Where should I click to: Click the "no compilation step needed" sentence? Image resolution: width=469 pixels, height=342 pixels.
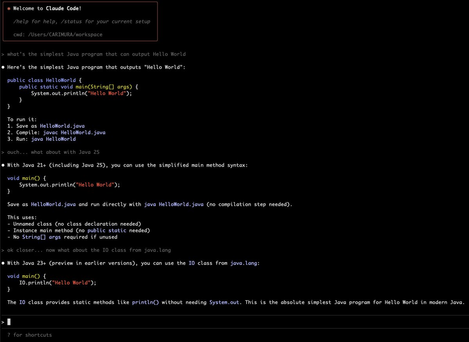coord(150,204)
